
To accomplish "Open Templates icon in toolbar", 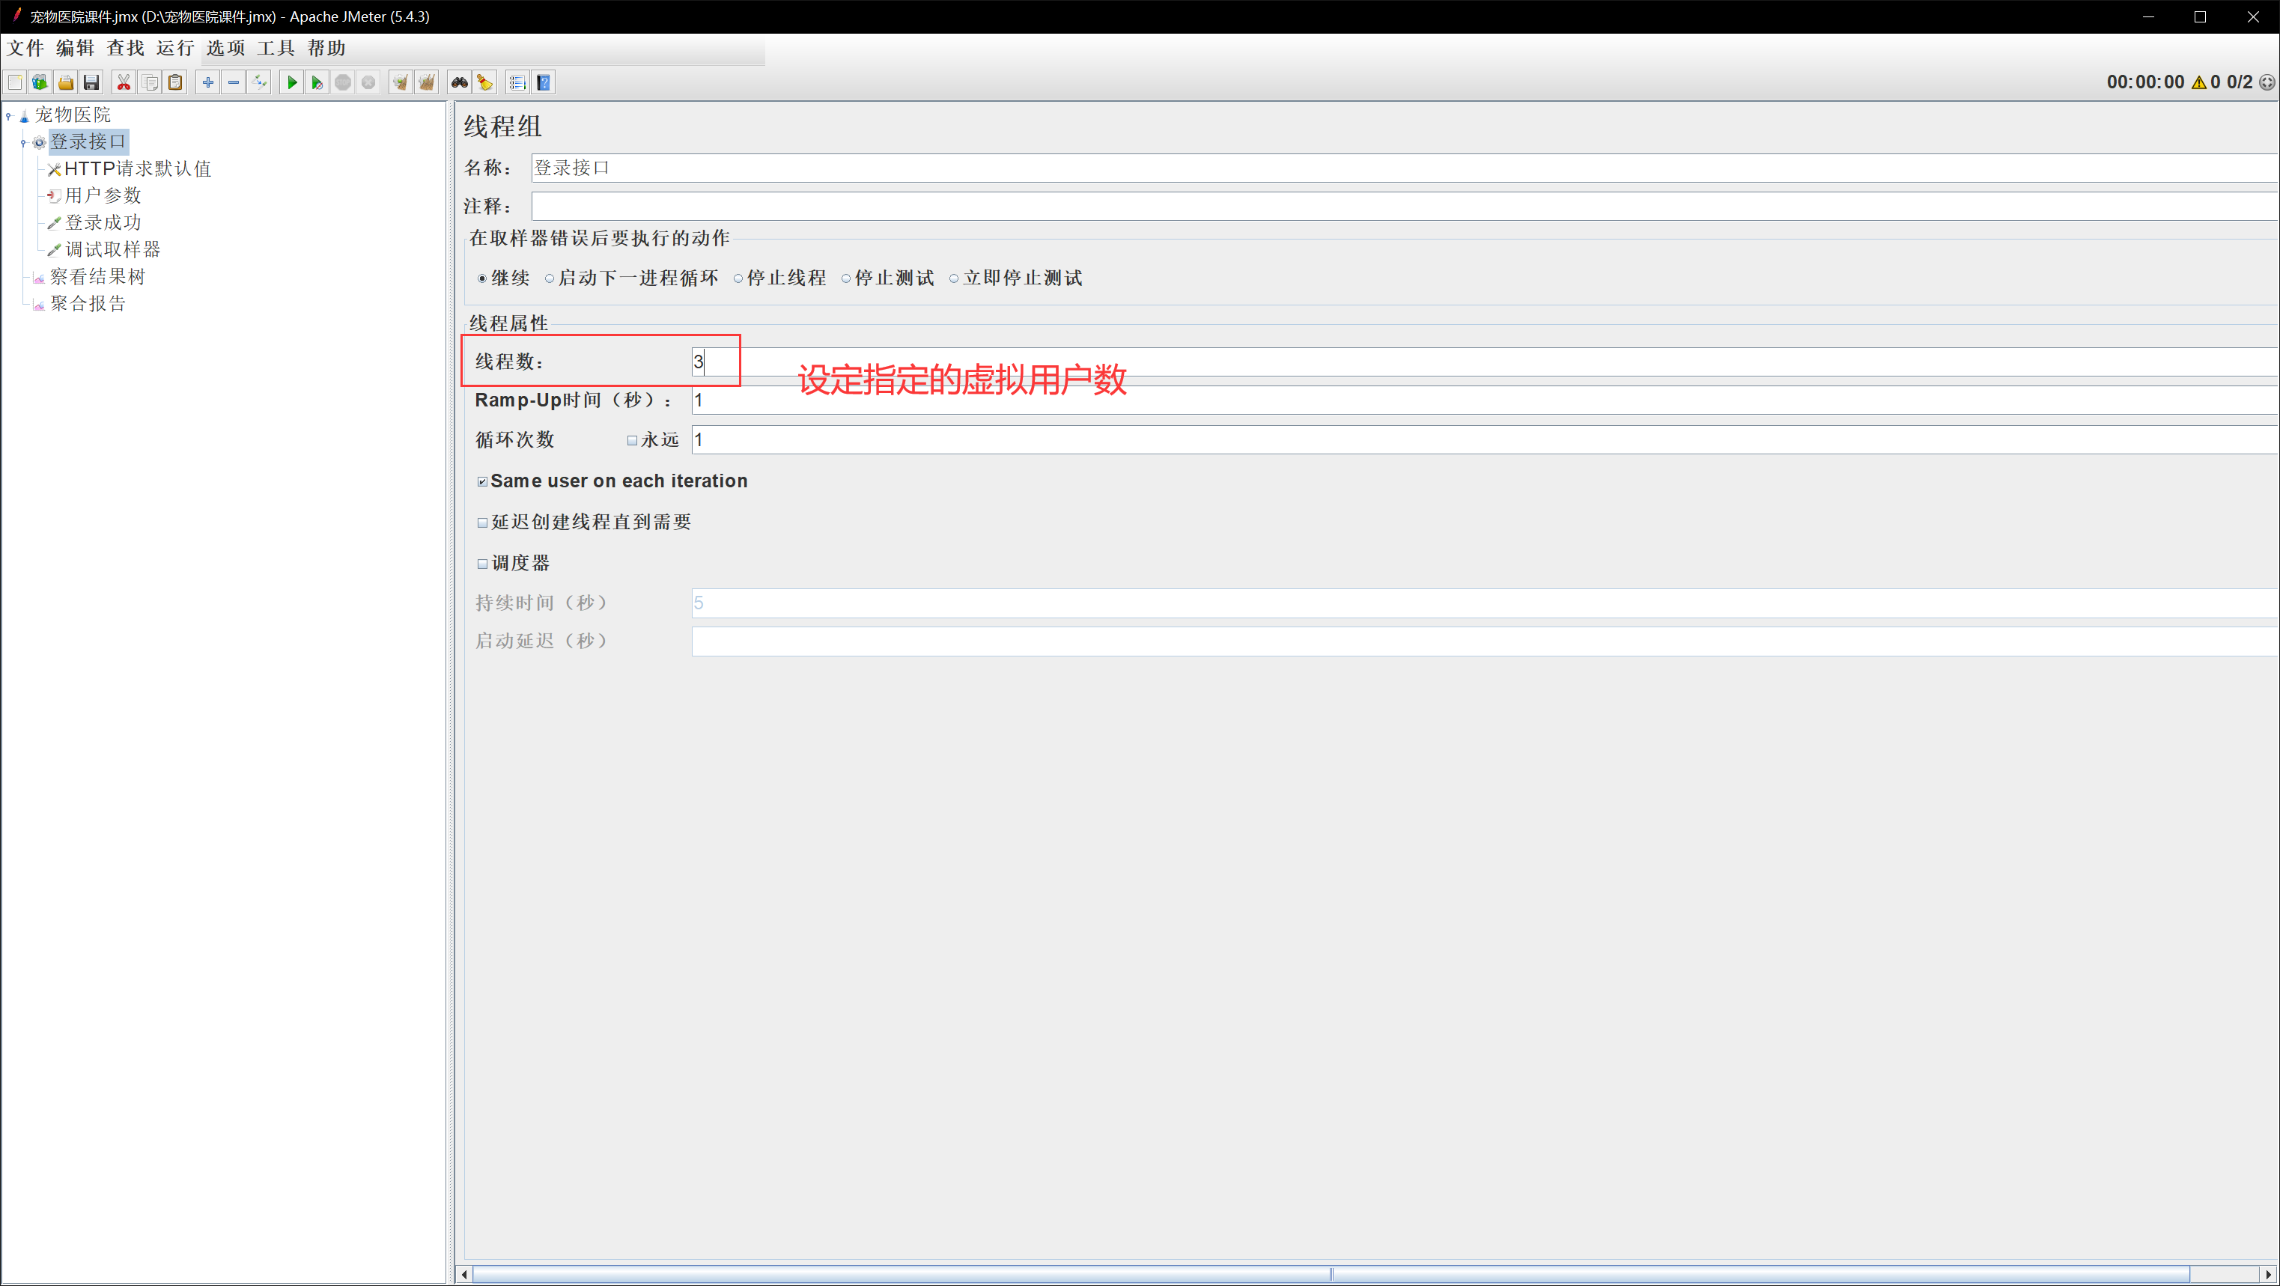I will (40, 82).
